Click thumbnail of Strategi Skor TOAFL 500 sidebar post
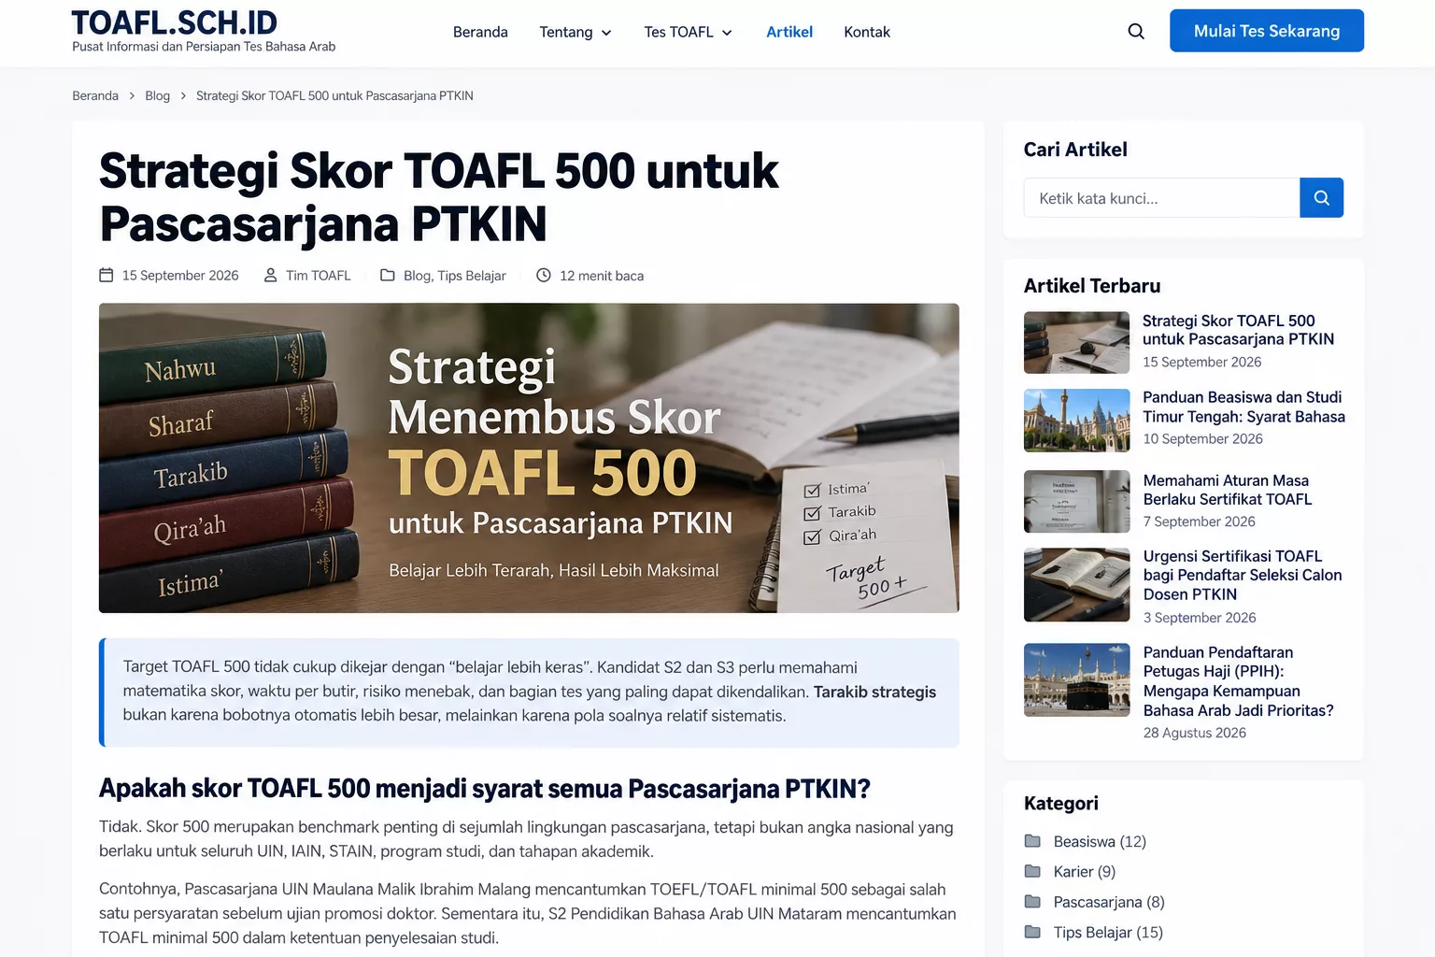Screen dimensions: 1435x957 click(x=1077, y=343)
